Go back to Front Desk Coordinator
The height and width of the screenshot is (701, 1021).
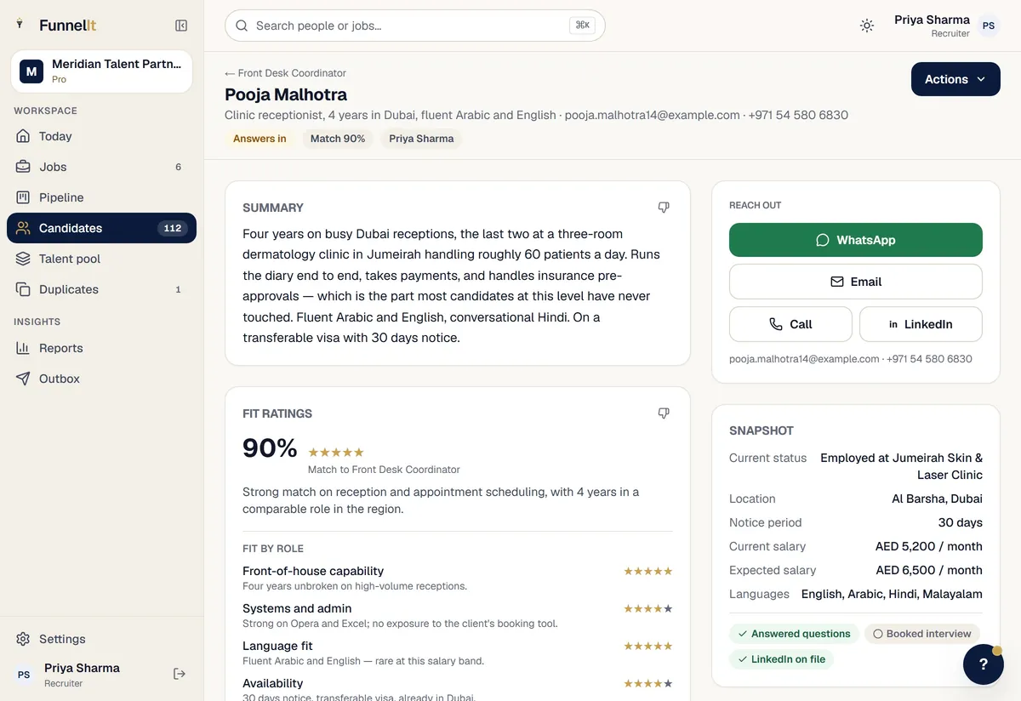[x=285, y=73]
